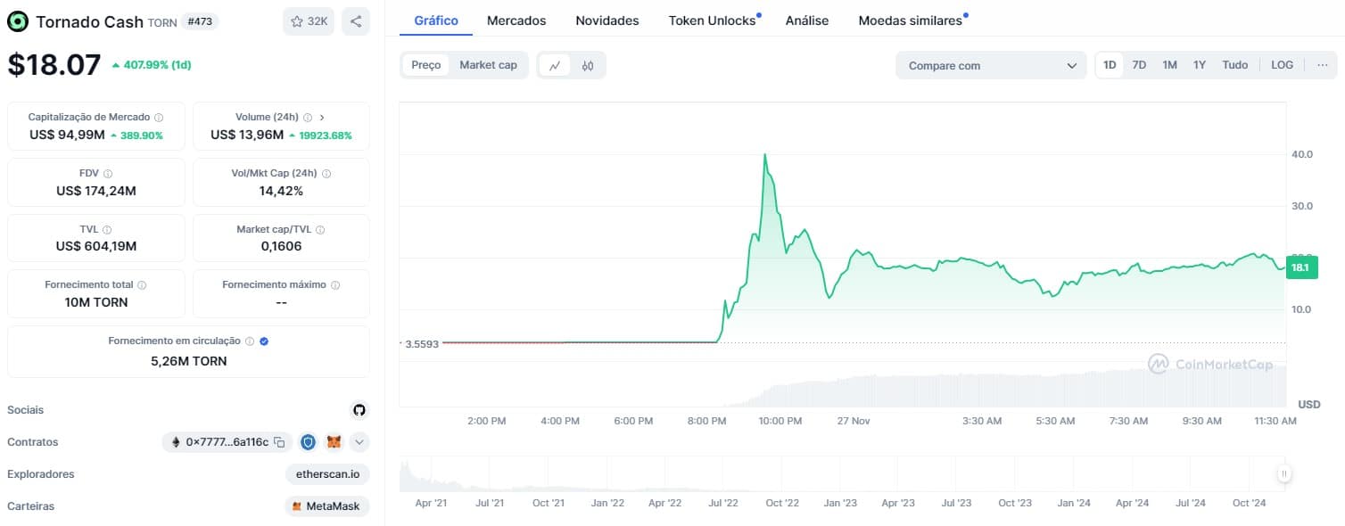Screen dimensions: 1345x526
Task: Switch to the Novidades tab
Action: click(607, 20)
